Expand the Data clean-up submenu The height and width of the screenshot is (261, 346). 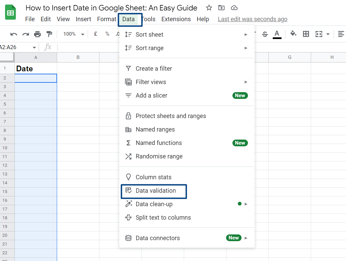187,204
